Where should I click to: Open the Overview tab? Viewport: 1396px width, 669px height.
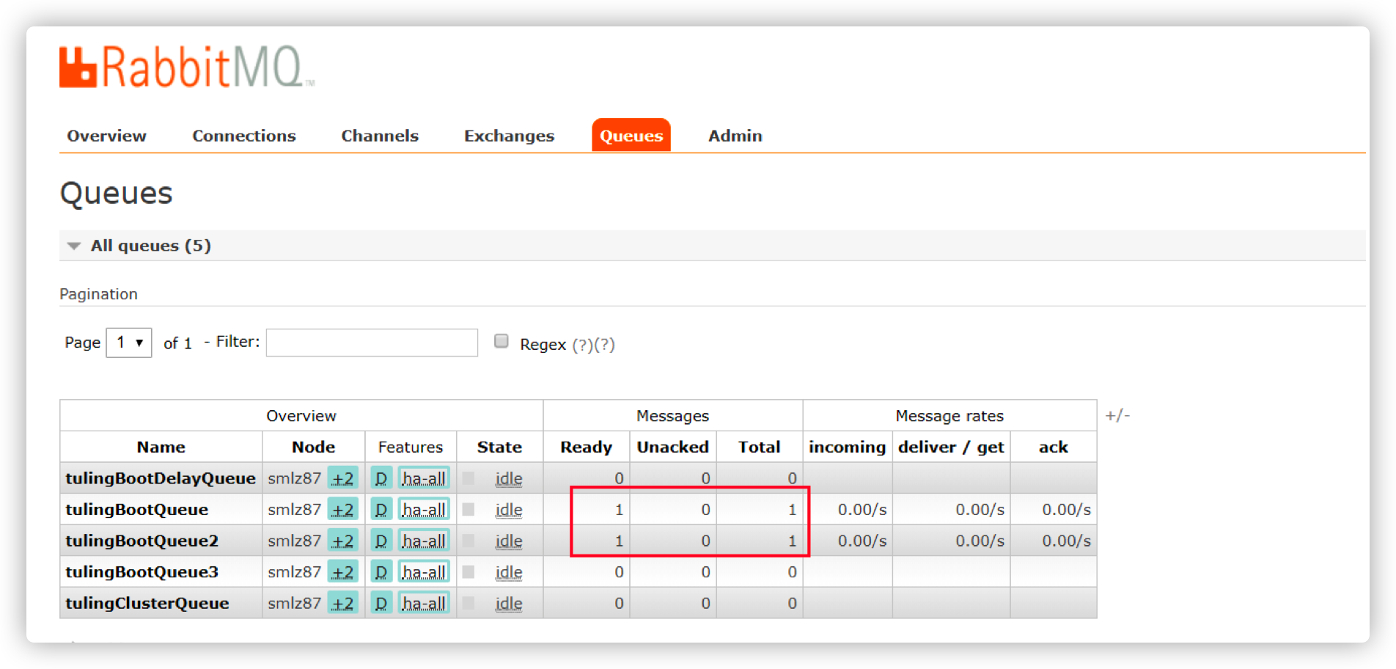[107, 136]
